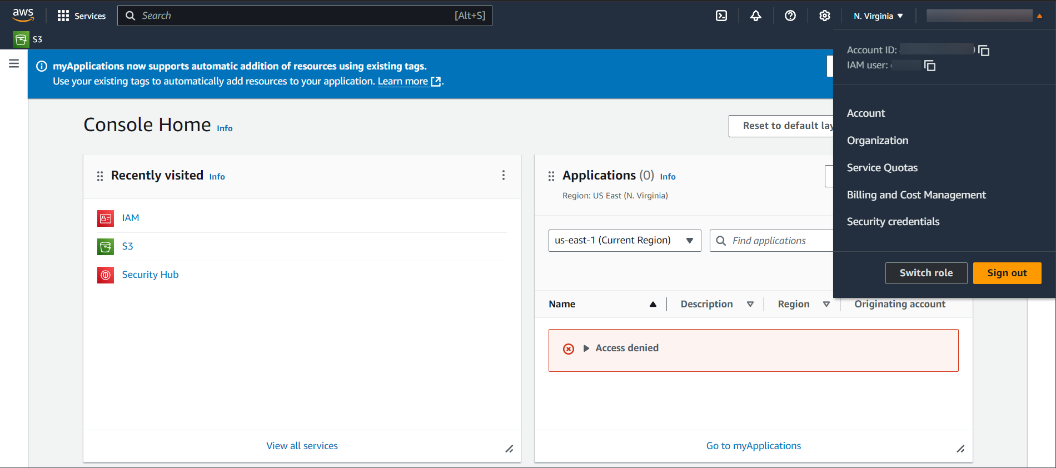1056x468 pixels.
Task: Open the us-east-1 (Current Region) dropdown
Action: (x=625, y=241)
